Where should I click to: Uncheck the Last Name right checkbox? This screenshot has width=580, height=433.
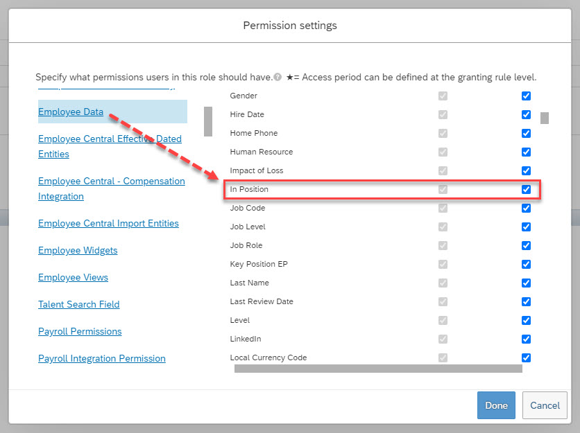point(526,283)
